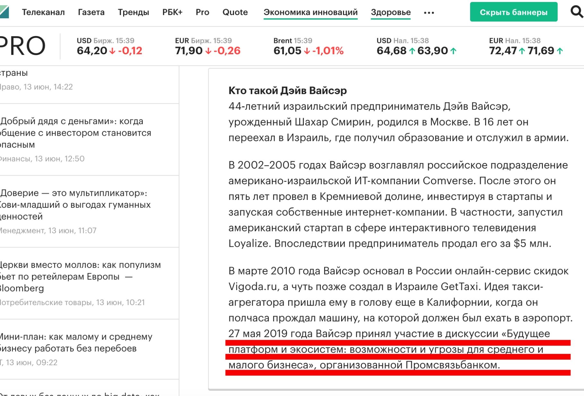This screenshot has width=584, height=396.
Task: Open article Мини-план: как малому и среднему бизнесу
Action: click(x=76, y=342)
